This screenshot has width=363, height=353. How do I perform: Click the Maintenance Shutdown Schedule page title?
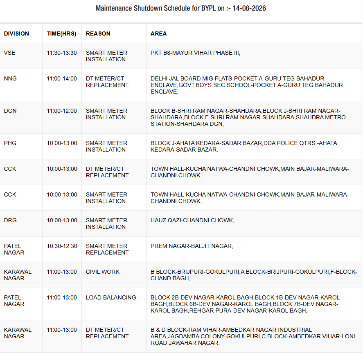pyautogui.click(x=181, y=8)
